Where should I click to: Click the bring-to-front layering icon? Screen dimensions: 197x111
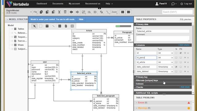coord(101,12)
